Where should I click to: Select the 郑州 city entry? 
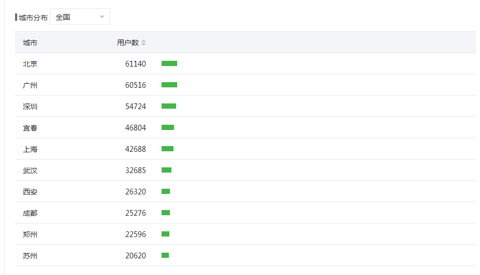[30, 234]
